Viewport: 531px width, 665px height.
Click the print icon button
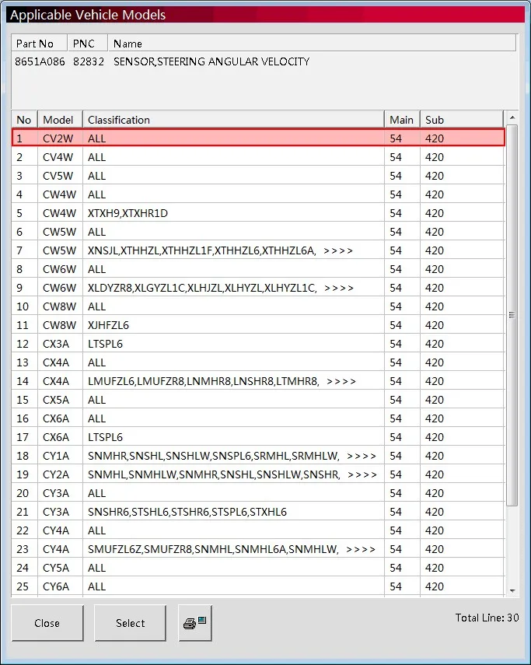pos(195,622)
